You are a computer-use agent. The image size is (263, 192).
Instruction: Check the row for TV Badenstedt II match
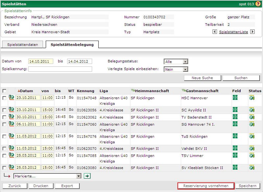click(4, 117)
